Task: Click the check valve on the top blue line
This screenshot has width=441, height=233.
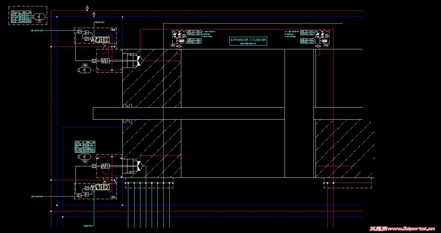Action: point(94,14)
